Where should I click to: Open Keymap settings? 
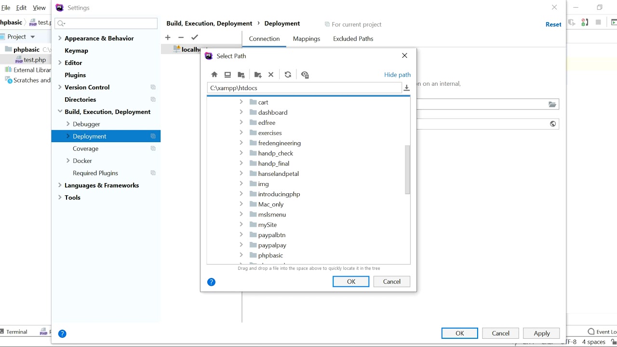[76, 51]
